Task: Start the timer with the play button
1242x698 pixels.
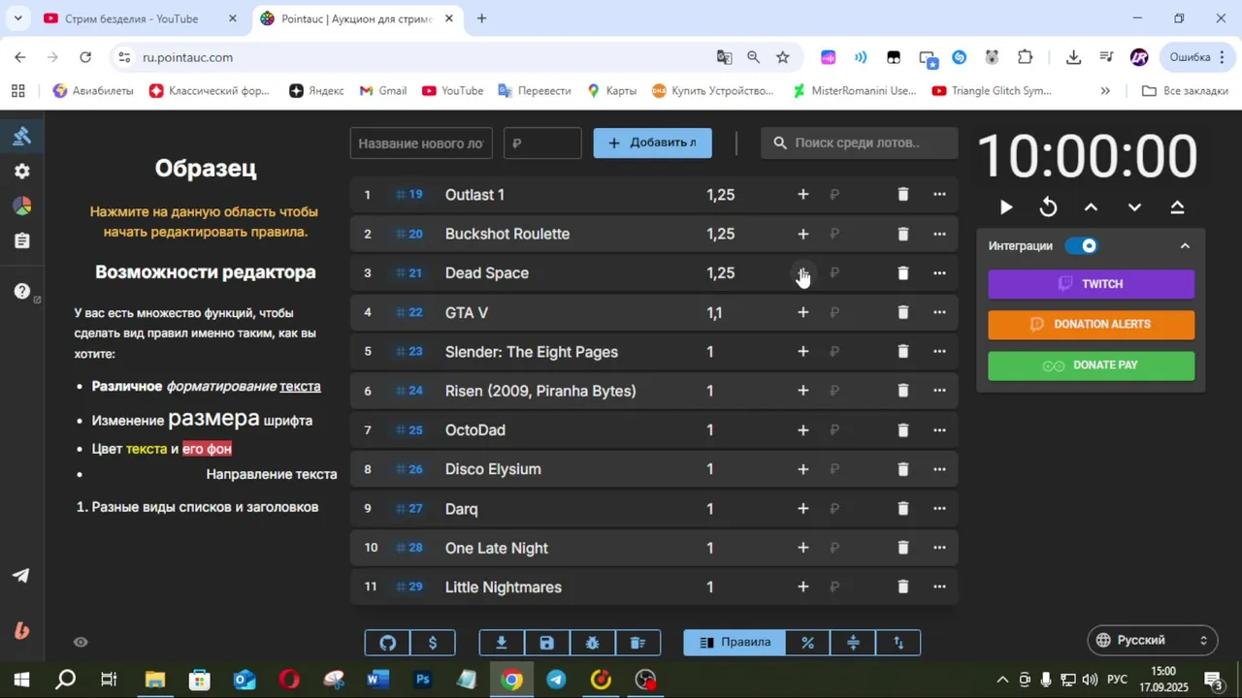Action: click(1006, 206)
